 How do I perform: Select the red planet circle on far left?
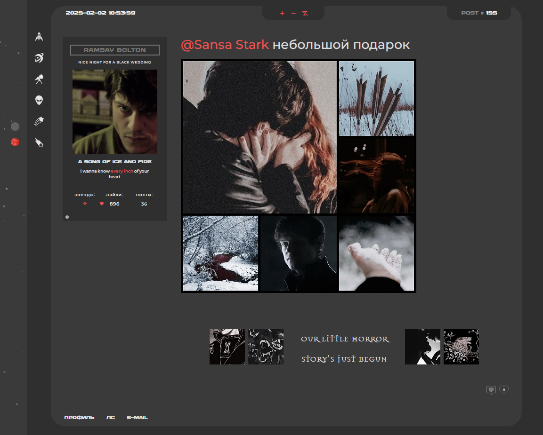[x=15, y=142]
